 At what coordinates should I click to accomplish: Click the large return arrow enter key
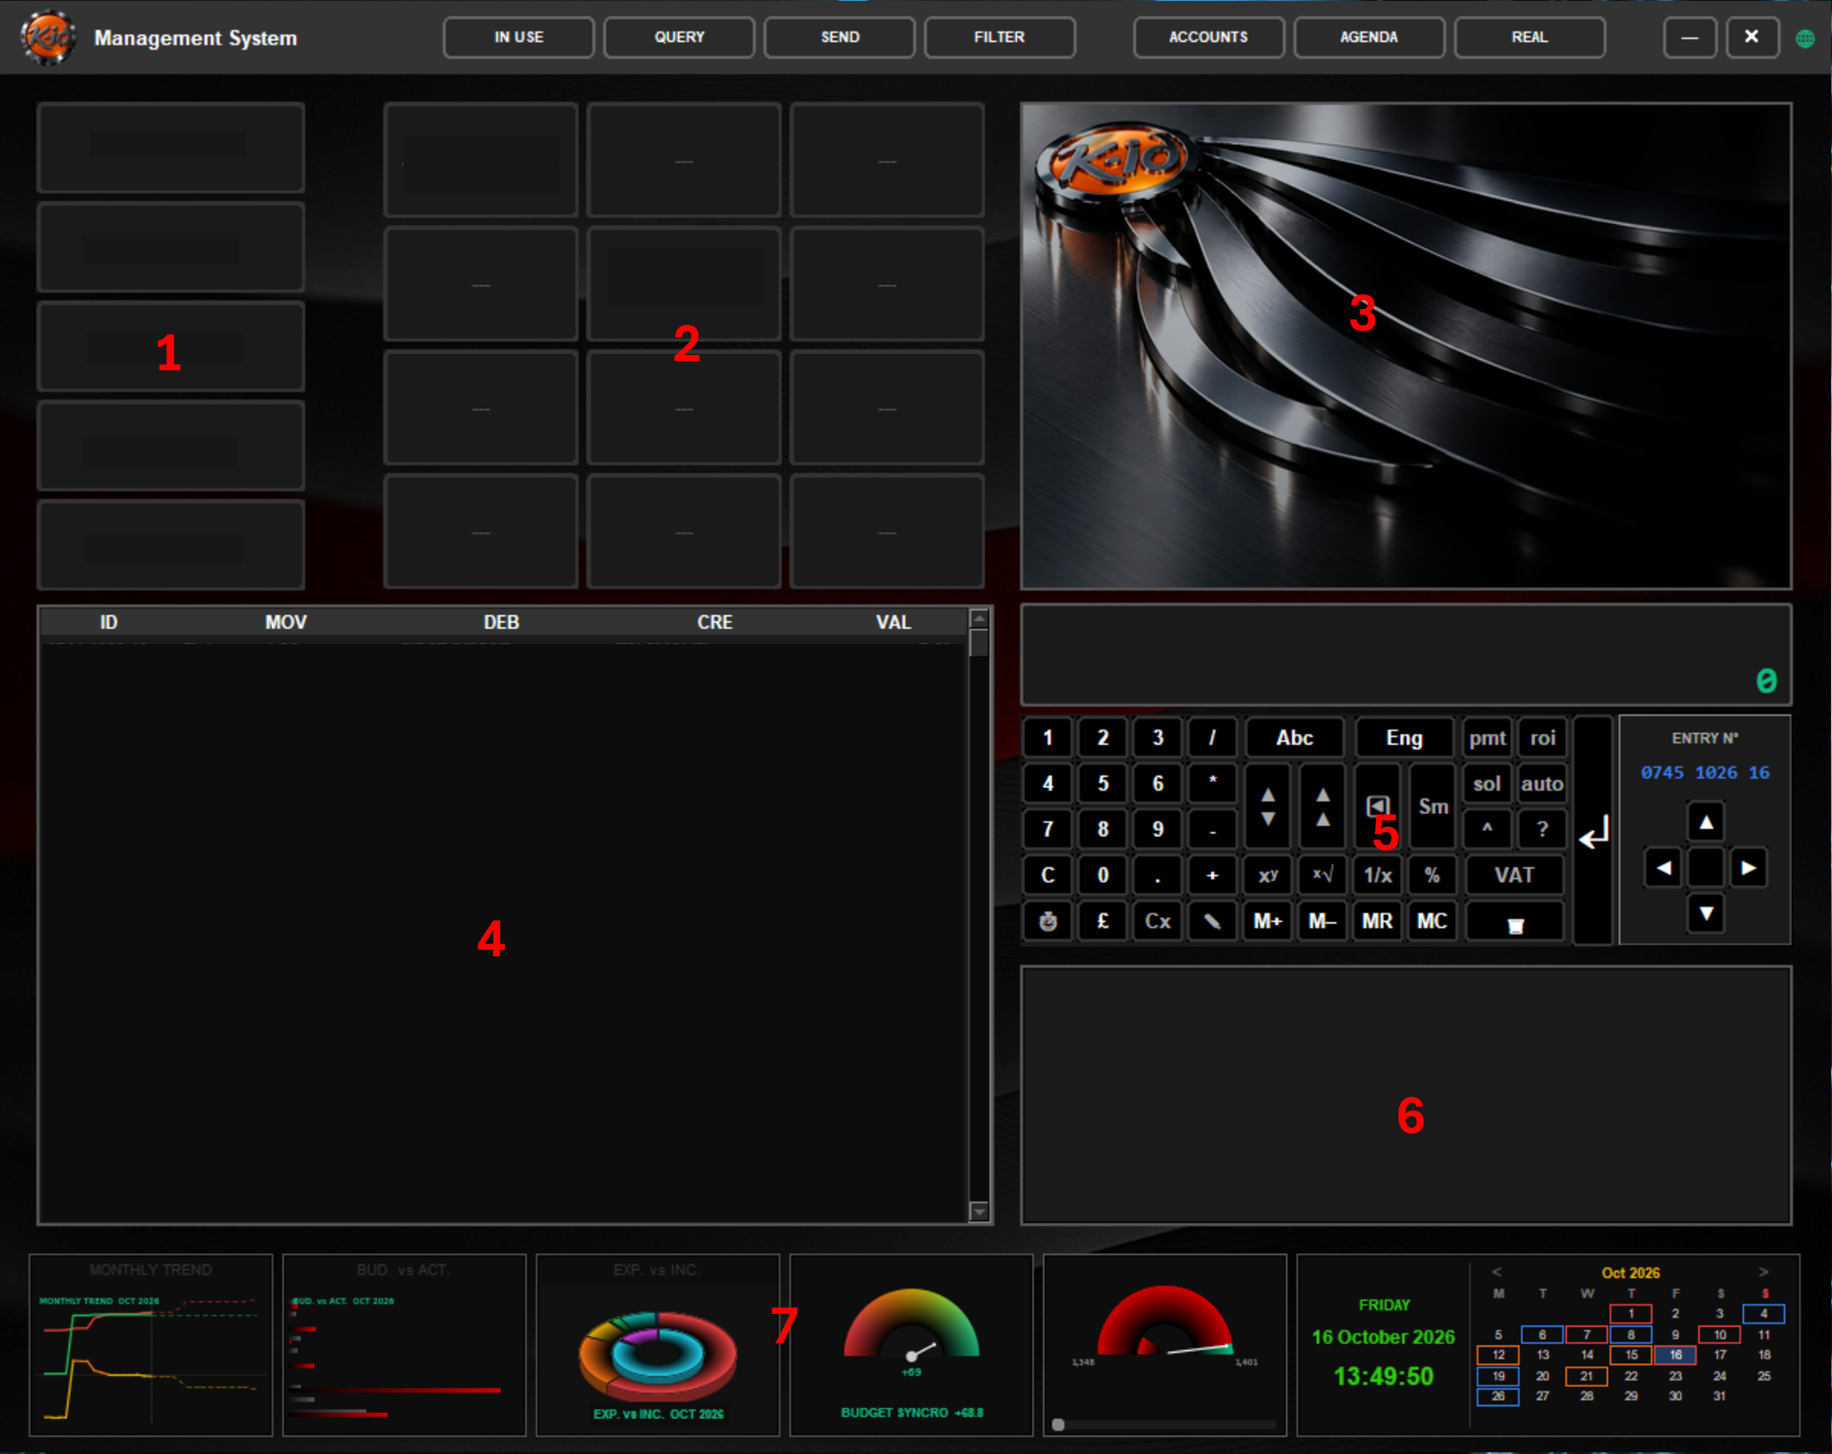pyautogui.click(x=1593, y=831)
